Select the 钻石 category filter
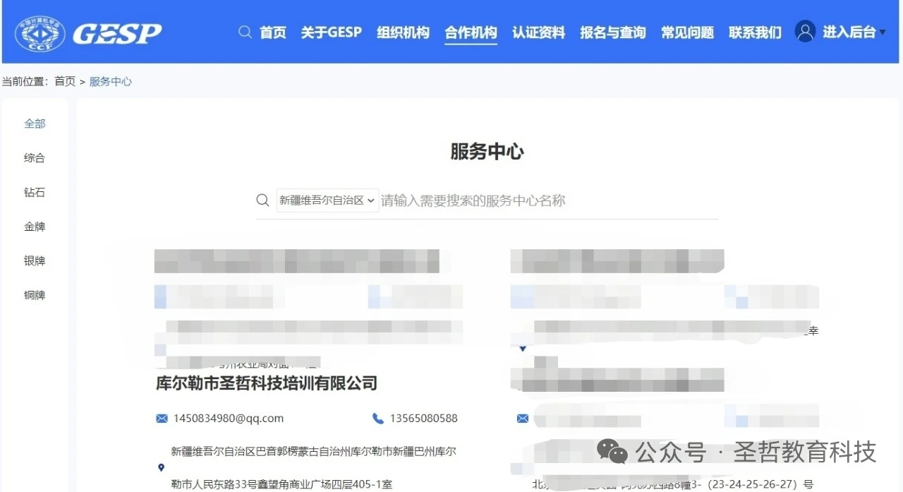Screen dimensions: 903x492 tap(35, 193)
